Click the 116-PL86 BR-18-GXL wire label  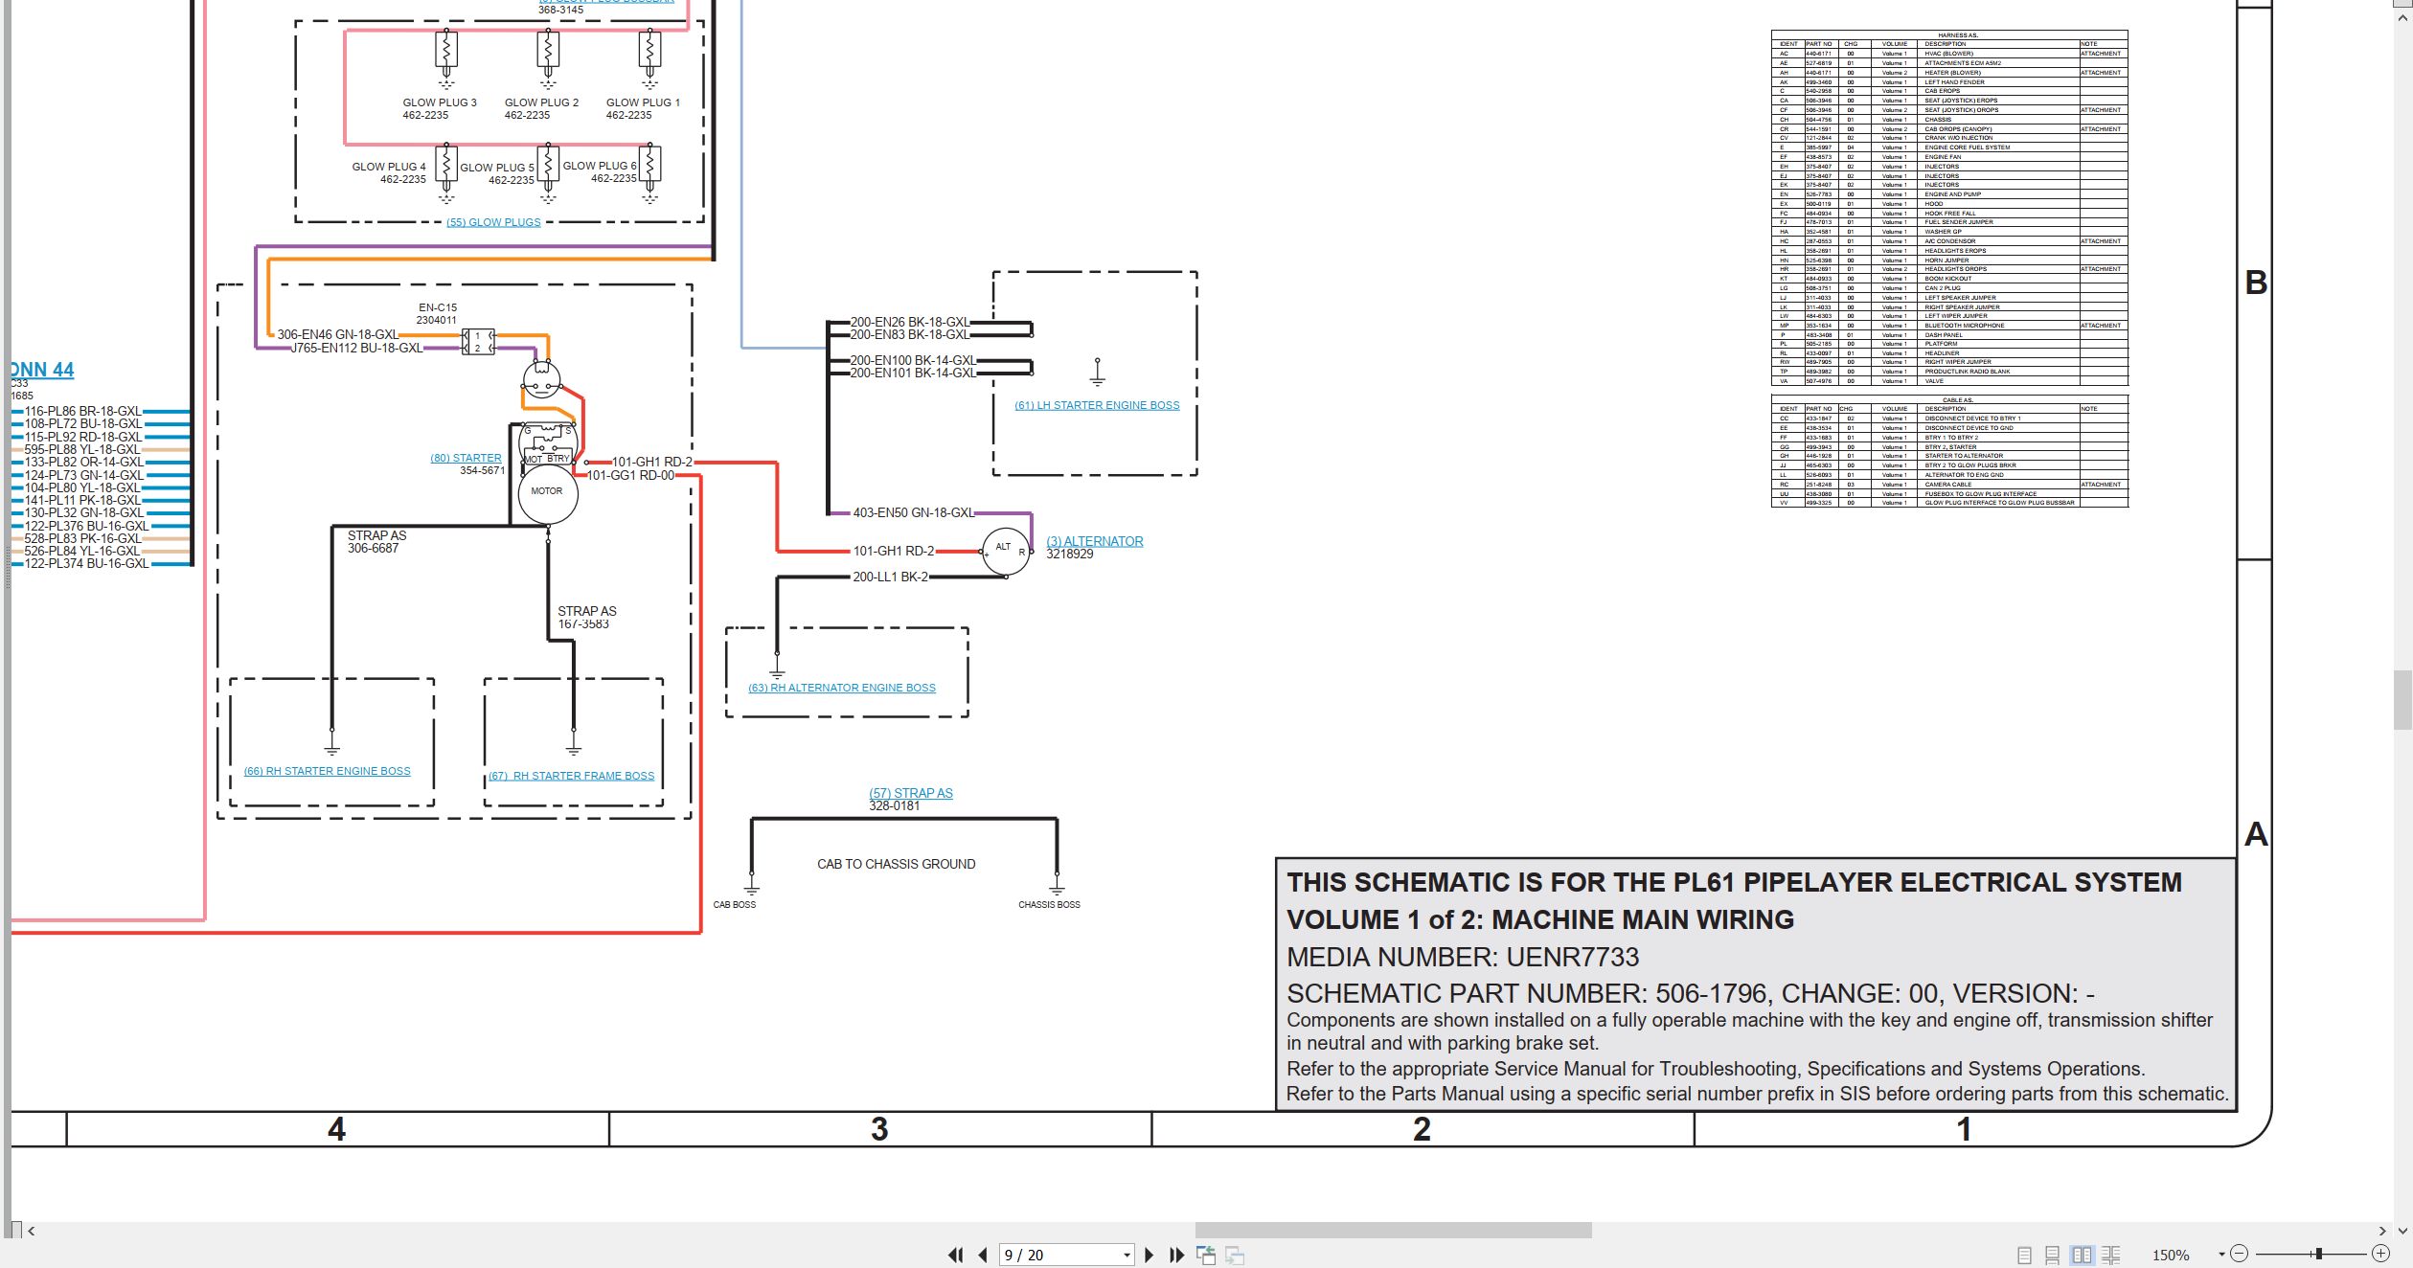point(82,411)
